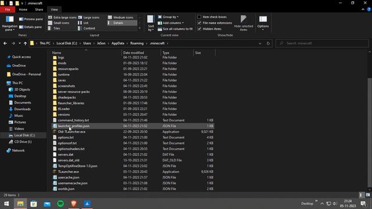Viewport: 372px width, 209px height.
Task: Click the vertical scrollbar of file list
Action: pos(370,133)
